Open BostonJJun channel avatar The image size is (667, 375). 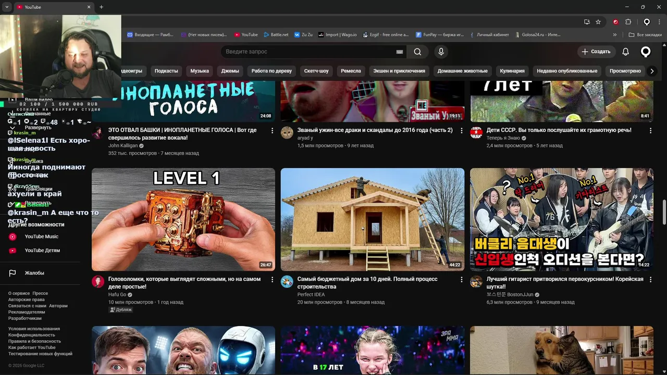(476, 282)
